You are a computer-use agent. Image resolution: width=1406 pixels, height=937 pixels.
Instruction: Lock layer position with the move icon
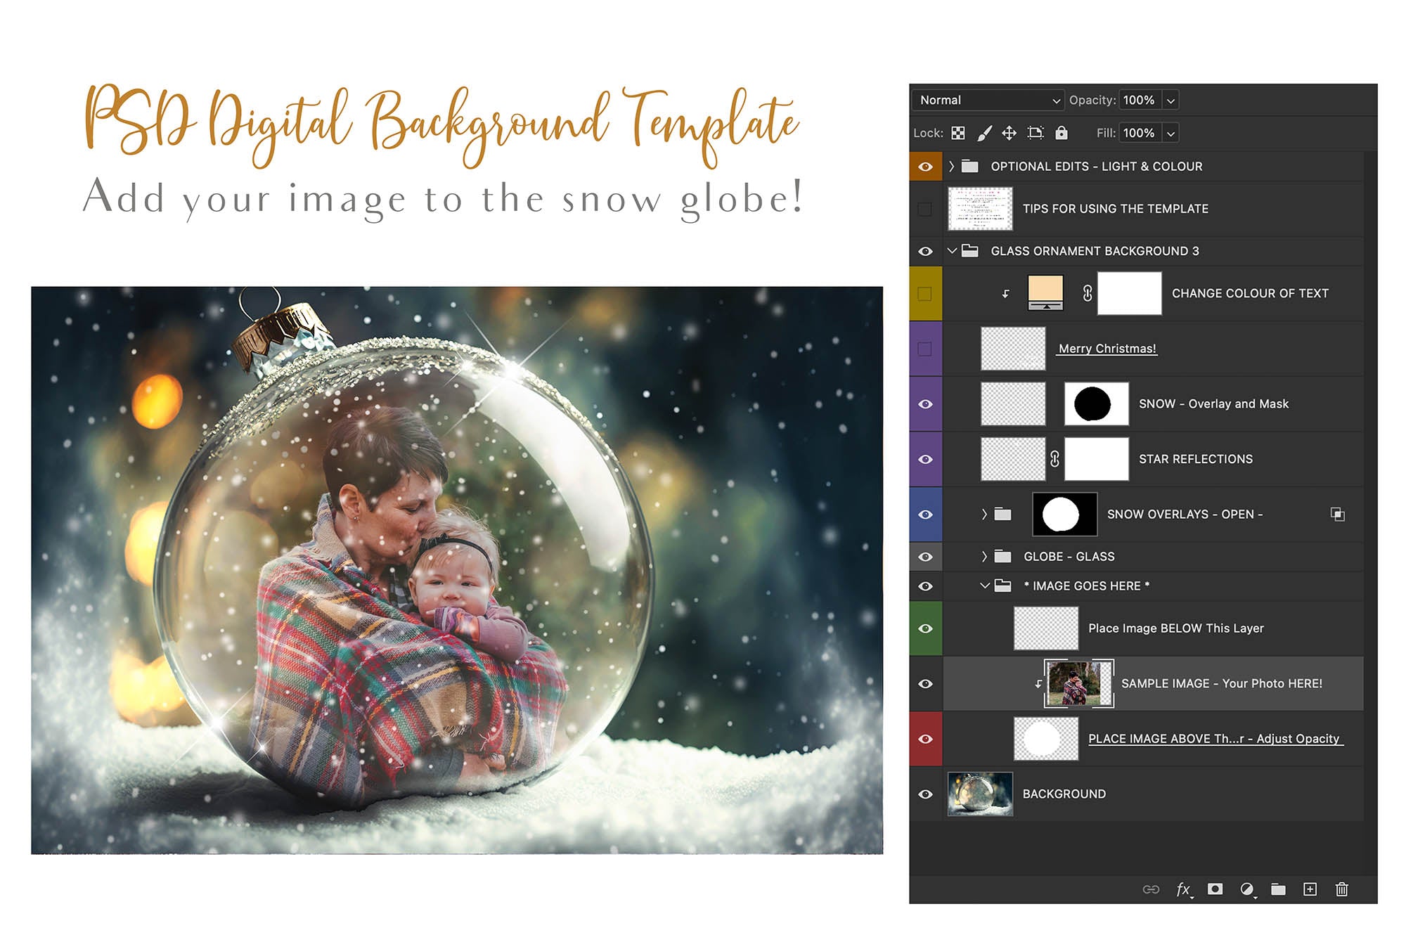pyautogui.click(x=1010, y=133)
